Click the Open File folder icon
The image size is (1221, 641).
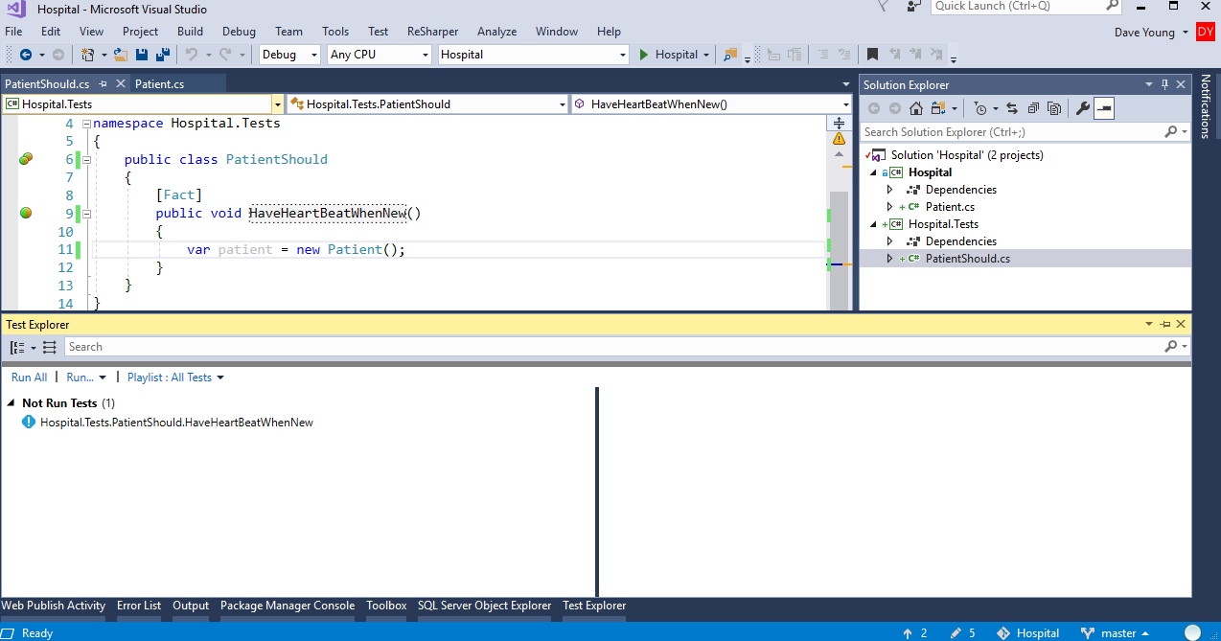click(121, 55)
